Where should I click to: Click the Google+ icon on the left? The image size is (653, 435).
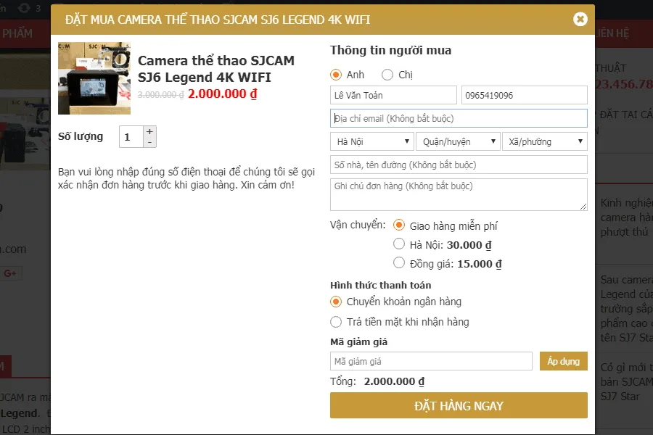[x=9, y=273]
